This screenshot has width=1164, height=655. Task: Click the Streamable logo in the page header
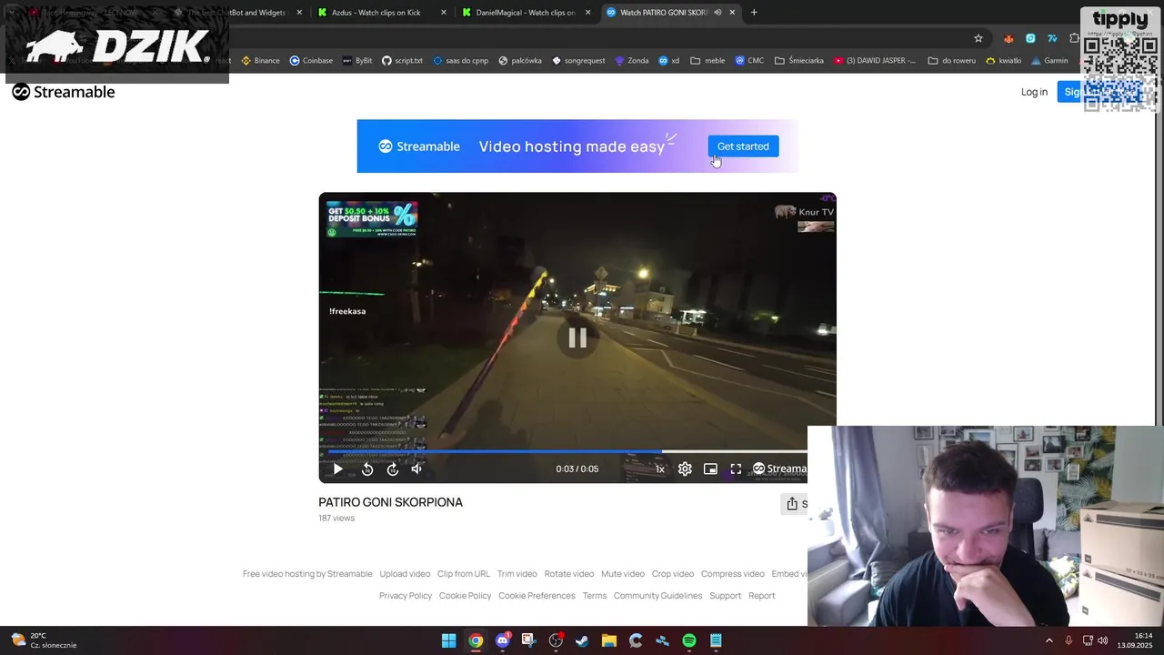tap(64, 92)
